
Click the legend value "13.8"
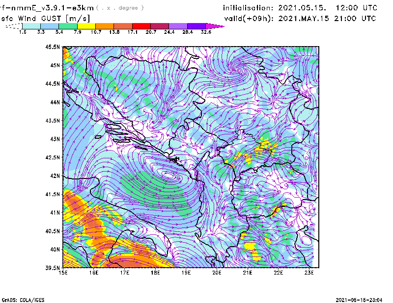click(x=114, y=32)
